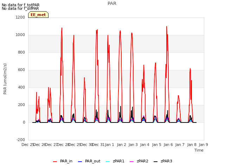Image resolution: width=225 pixels, height=168 pixels.
Task: Click the zPAR1 legend entry
Action: click(x=115, y=161)
